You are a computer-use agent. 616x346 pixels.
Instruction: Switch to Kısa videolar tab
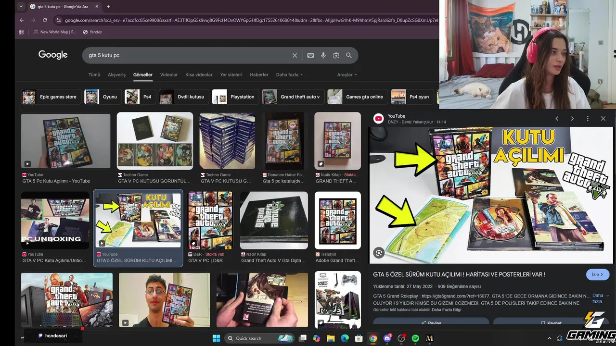(199, 75)
